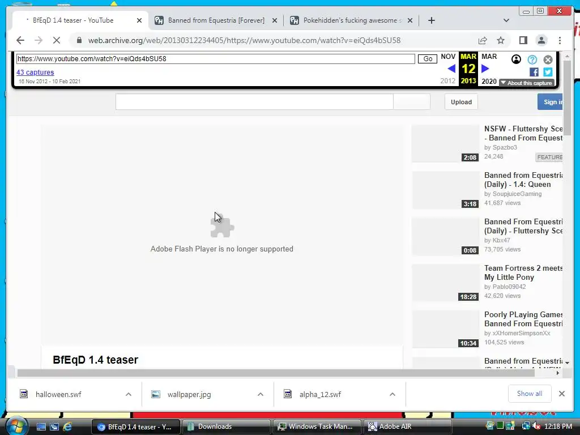Share this page icon in address bar

483,40
